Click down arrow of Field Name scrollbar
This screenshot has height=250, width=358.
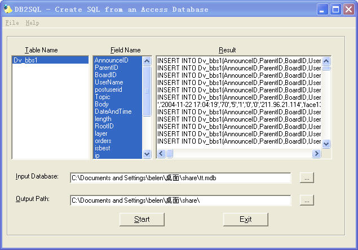[147, 154]
